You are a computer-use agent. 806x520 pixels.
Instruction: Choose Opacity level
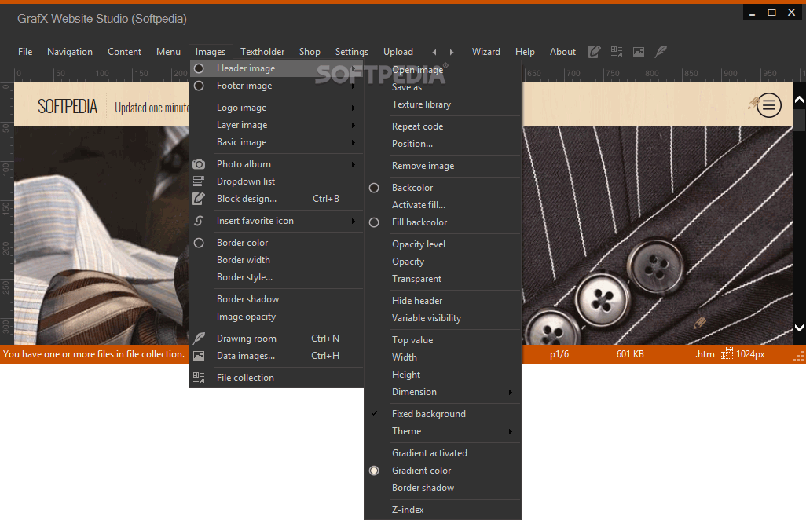[419, 244]
